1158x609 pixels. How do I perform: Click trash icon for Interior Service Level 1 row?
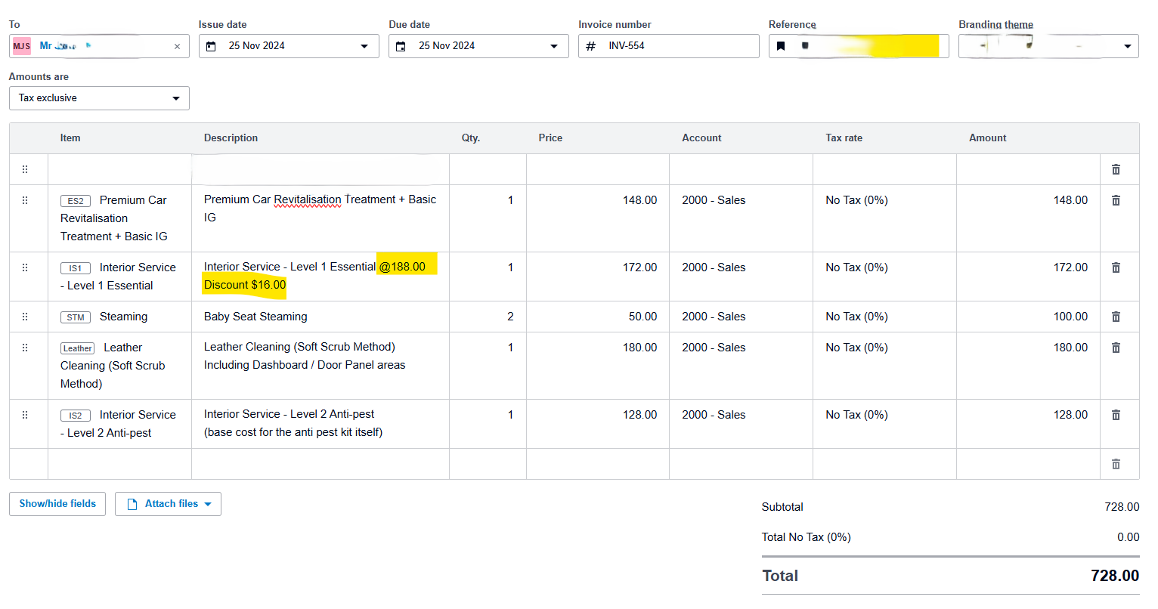pos(1116,267)
